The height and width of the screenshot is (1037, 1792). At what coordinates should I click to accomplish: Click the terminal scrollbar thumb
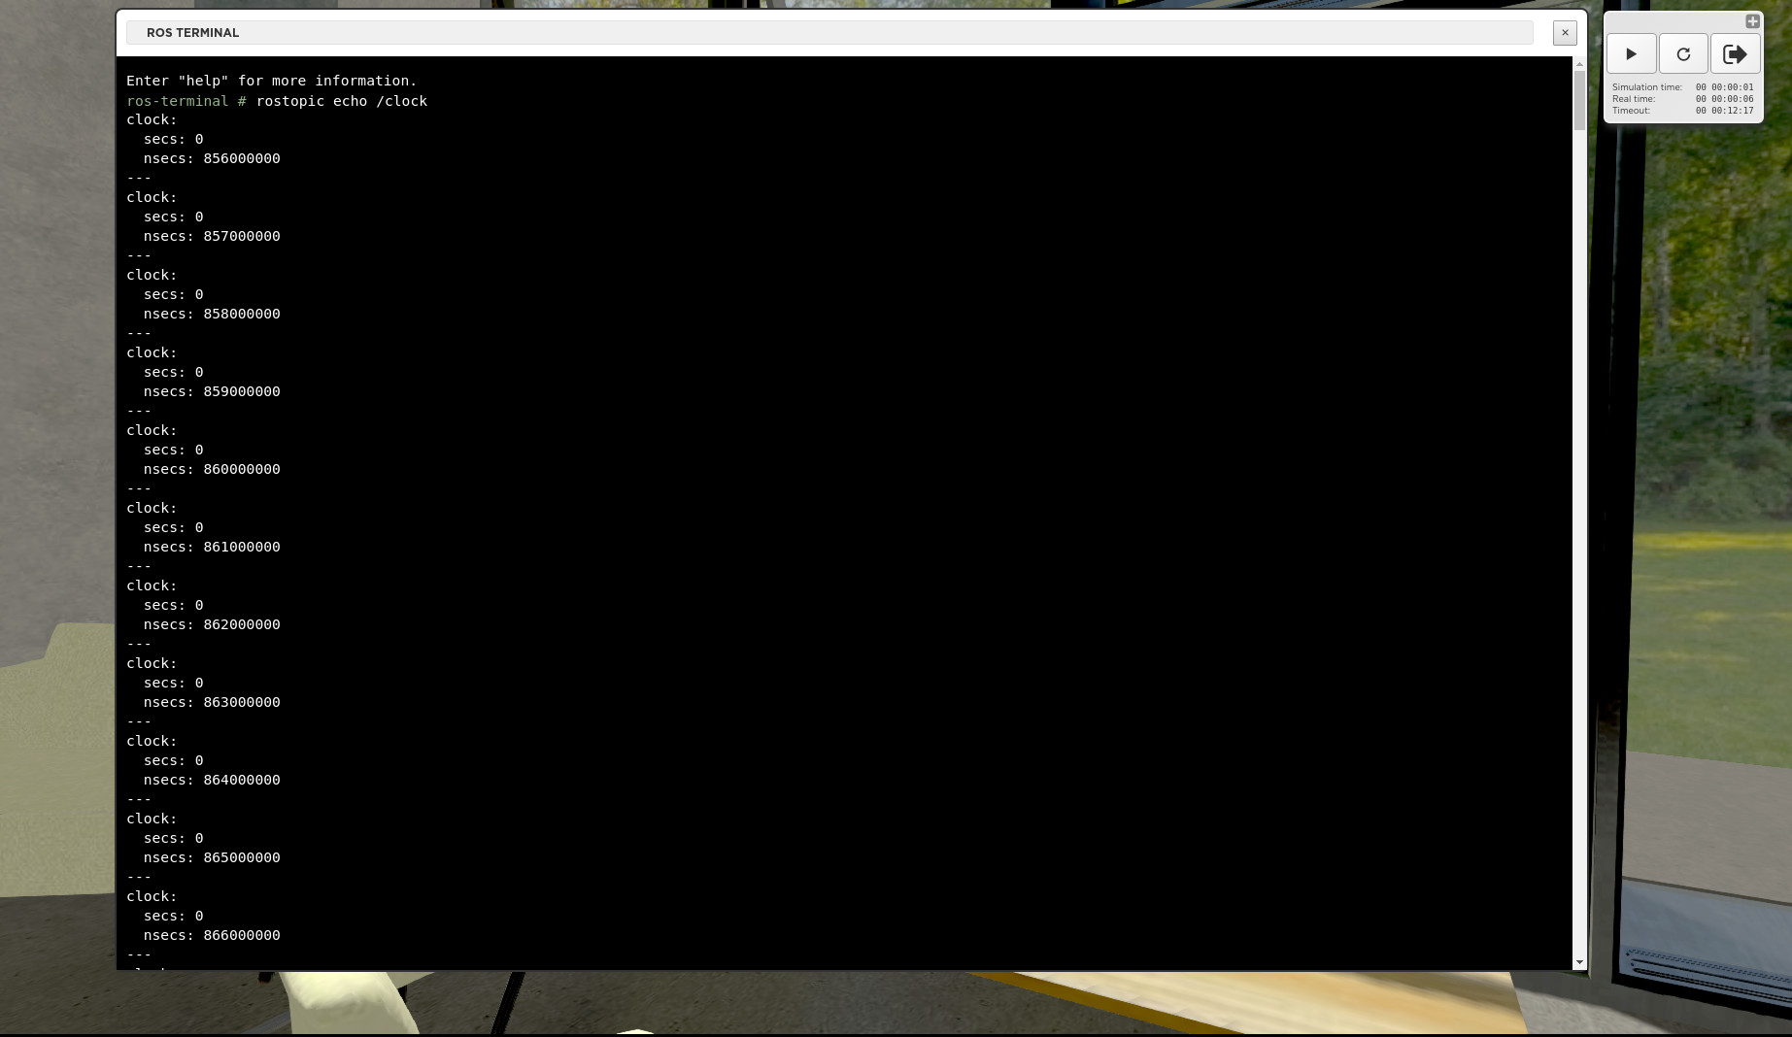pyautogui.click(x=1579, y=100)
